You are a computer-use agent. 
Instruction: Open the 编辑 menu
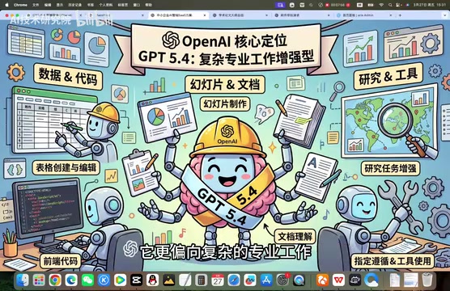(x=48, y=5)
